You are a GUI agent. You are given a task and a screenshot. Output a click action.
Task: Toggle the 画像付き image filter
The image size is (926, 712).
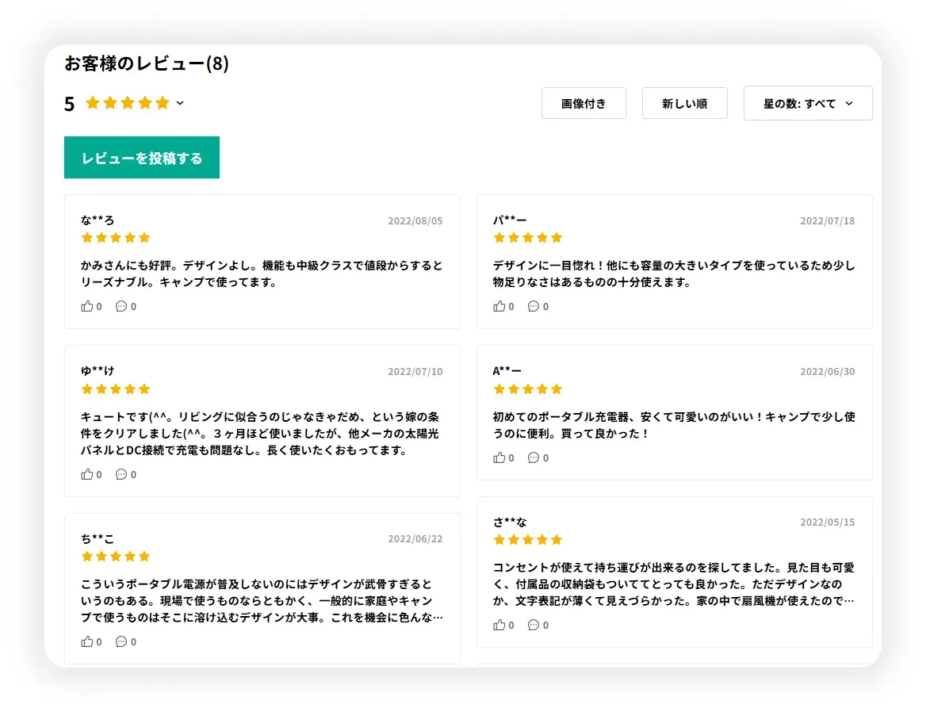click(x=584, y=103)
